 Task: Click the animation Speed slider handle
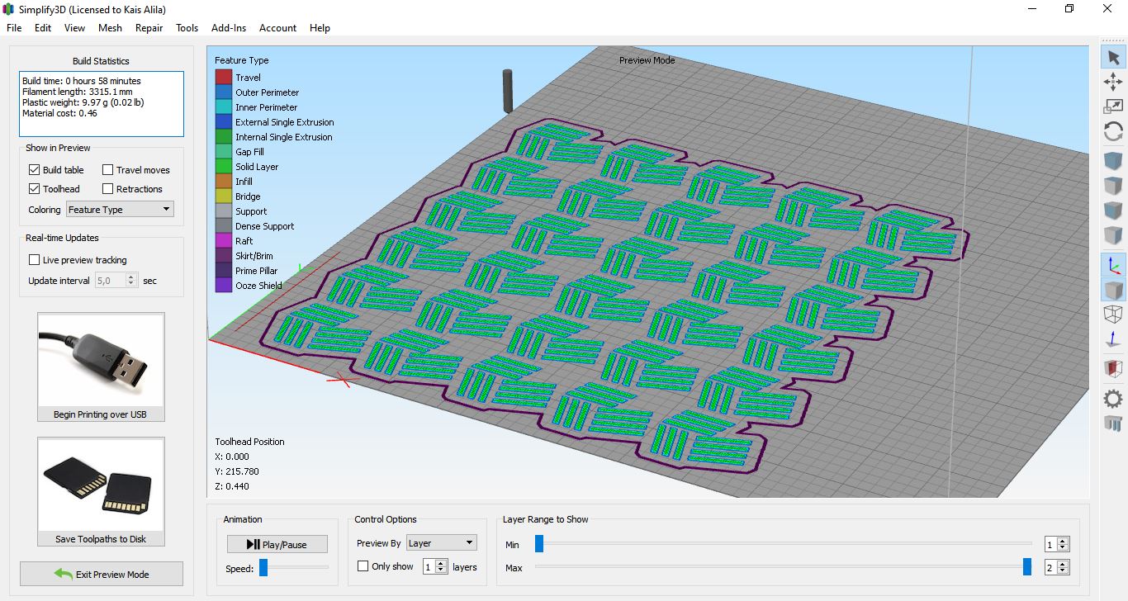point(263,568)
